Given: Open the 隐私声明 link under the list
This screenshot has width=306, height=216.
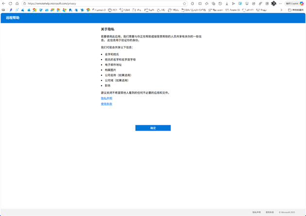Looking at the screenshot, I should 106,99.
